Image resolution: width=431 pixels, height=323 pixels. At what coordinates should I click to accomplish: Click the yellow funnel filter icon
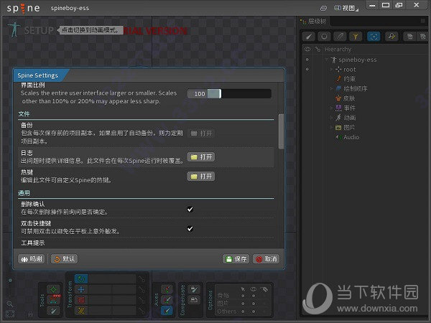[356, 37]
